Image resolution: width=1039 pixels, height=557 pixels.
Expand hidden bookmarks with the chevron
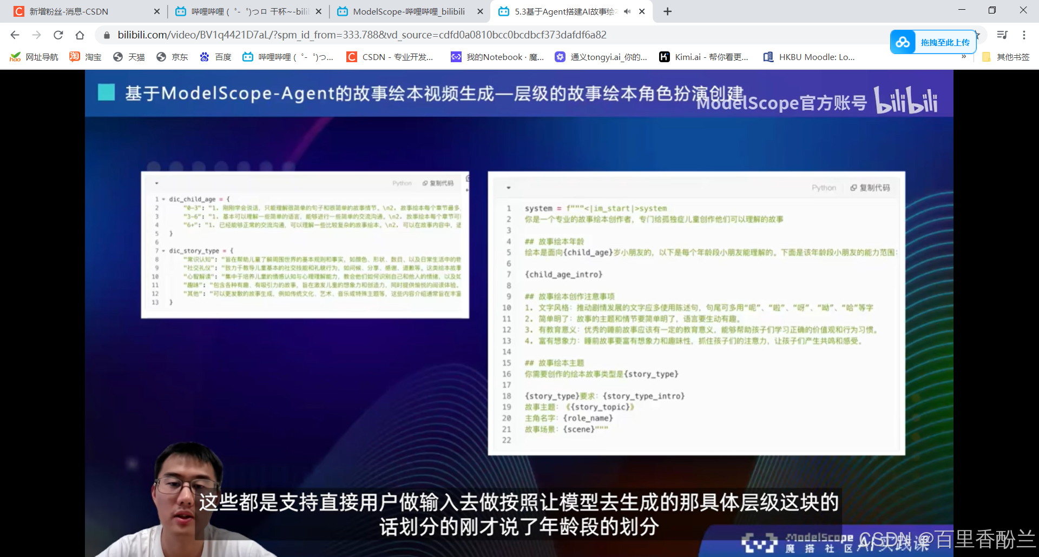[x=964, y=56]
